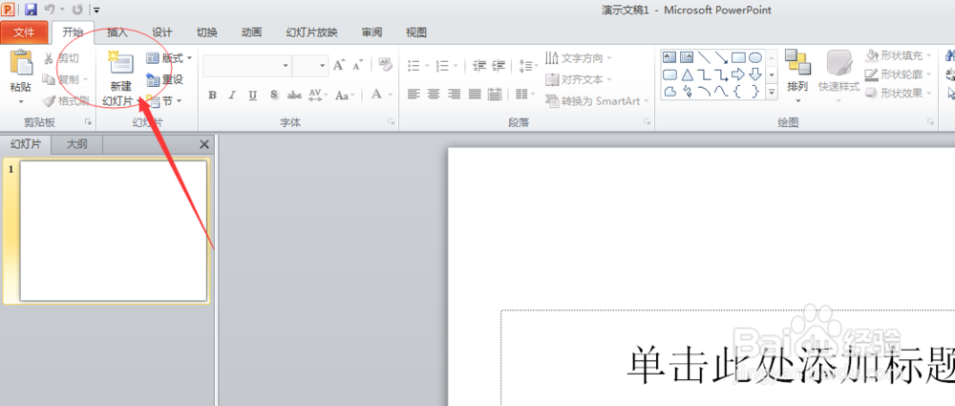Click the New Slide (新建幻灯片) icon
Image resolution: width=955 pixels, height=406 pixels.
[x=121, y=63]
